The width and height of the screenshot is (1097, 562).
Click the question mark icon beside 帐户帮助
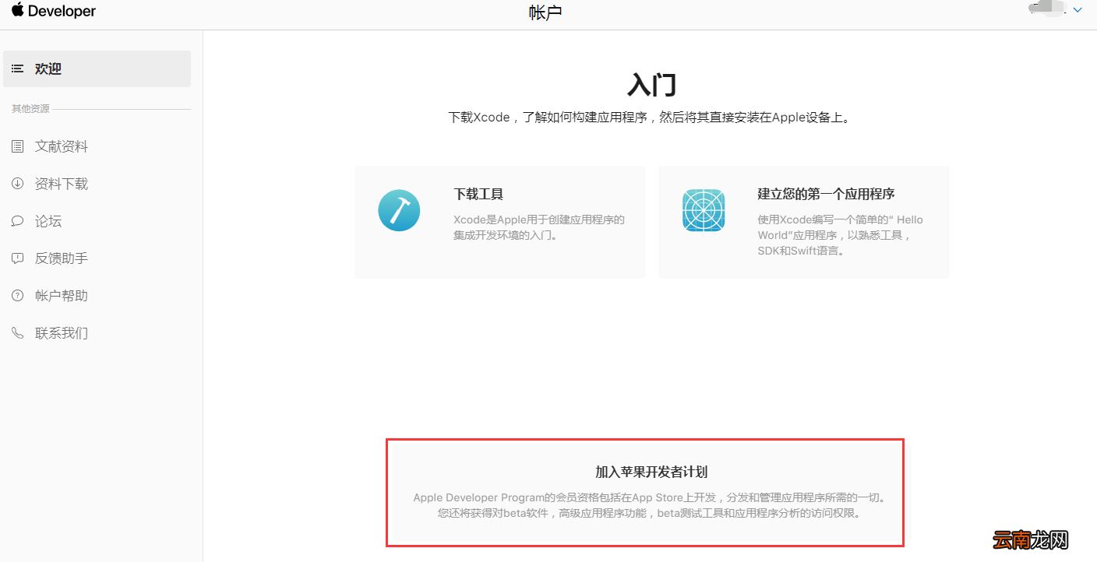tap(17, 296)
